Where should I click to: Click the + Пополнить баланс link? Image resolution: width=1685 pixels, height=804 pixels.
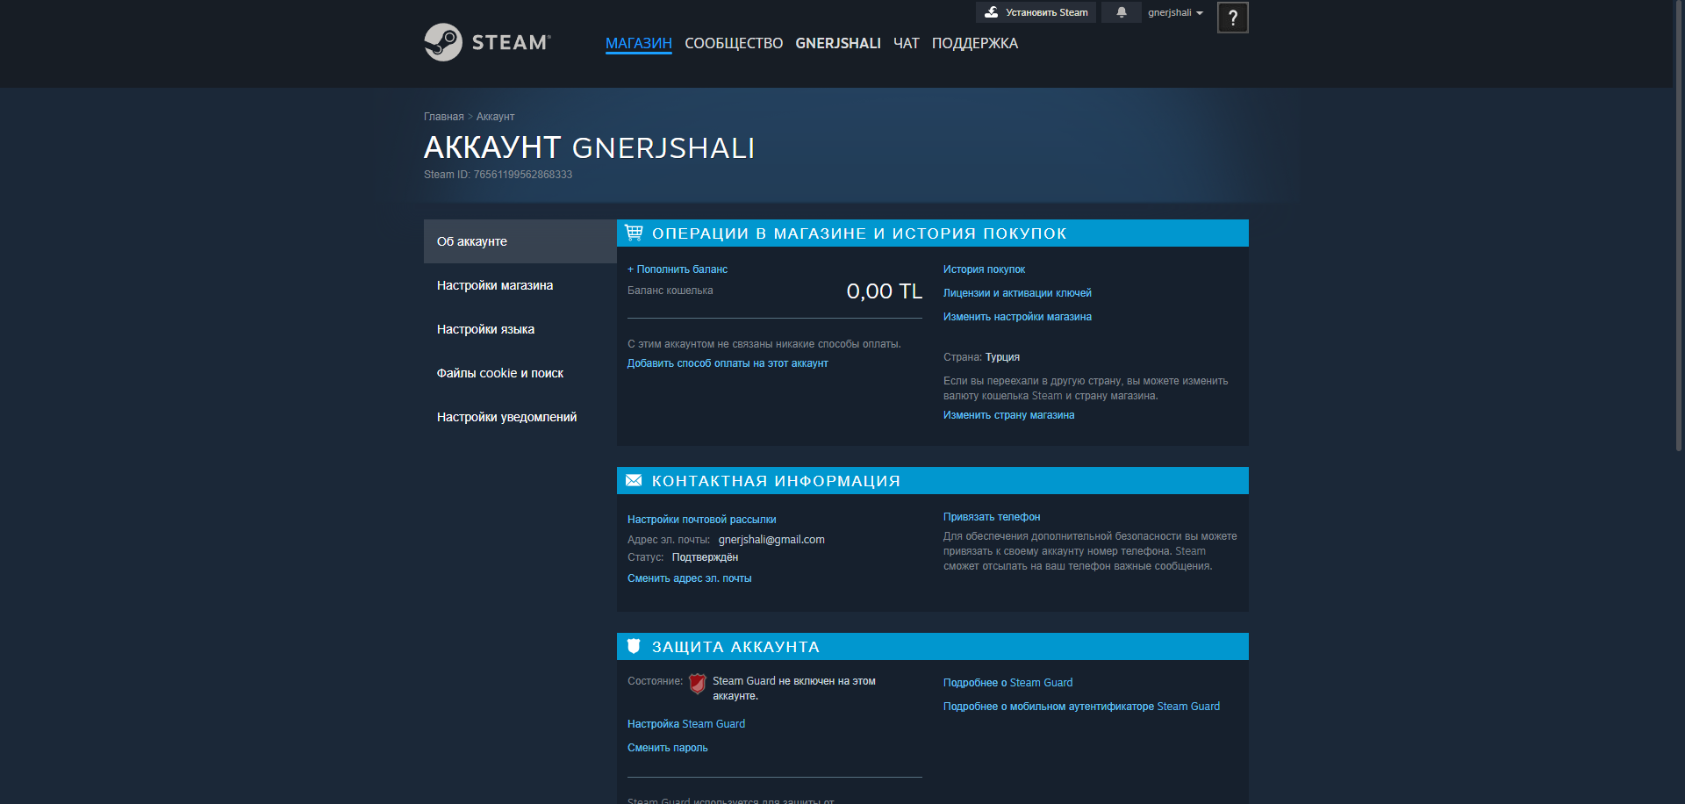click(678, 269)
